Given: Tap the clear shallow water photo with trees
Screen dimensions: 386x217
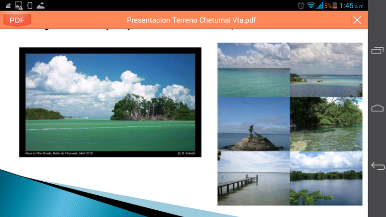Looking at the screenshot, I should coord(326,124).
